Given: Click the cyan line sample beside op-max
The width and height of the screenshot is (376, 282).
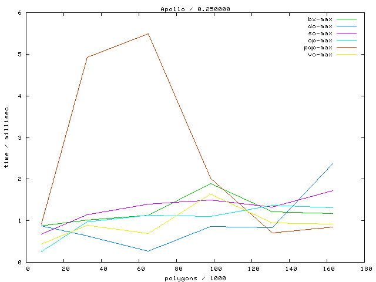Looking at the screenshot, I should [347, 41].
